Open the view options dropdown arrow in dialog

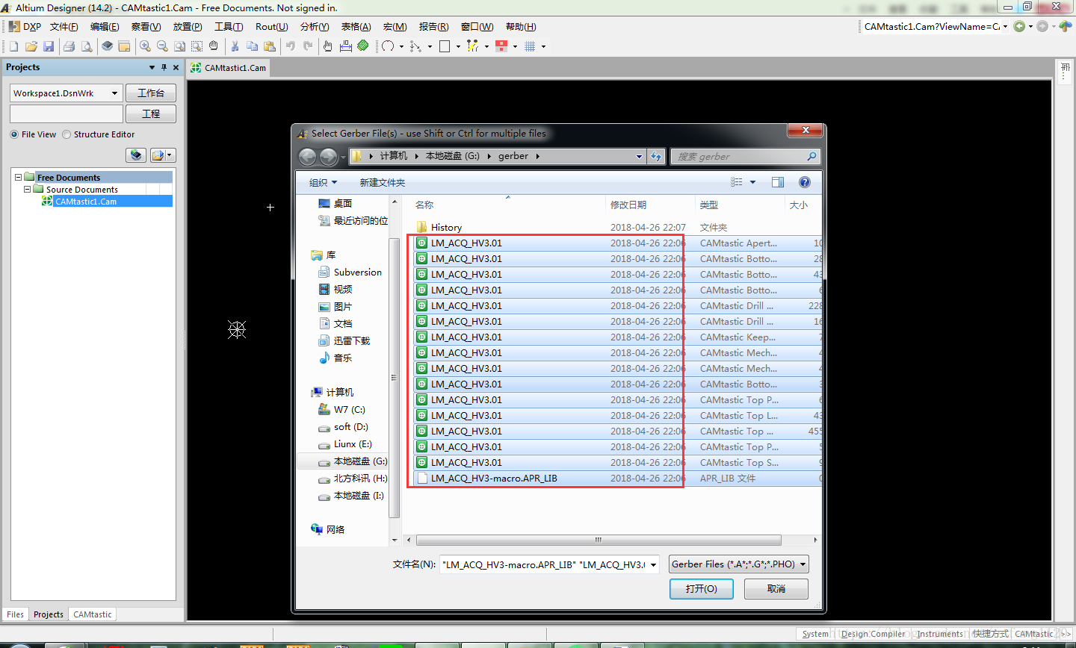(752, 182)
